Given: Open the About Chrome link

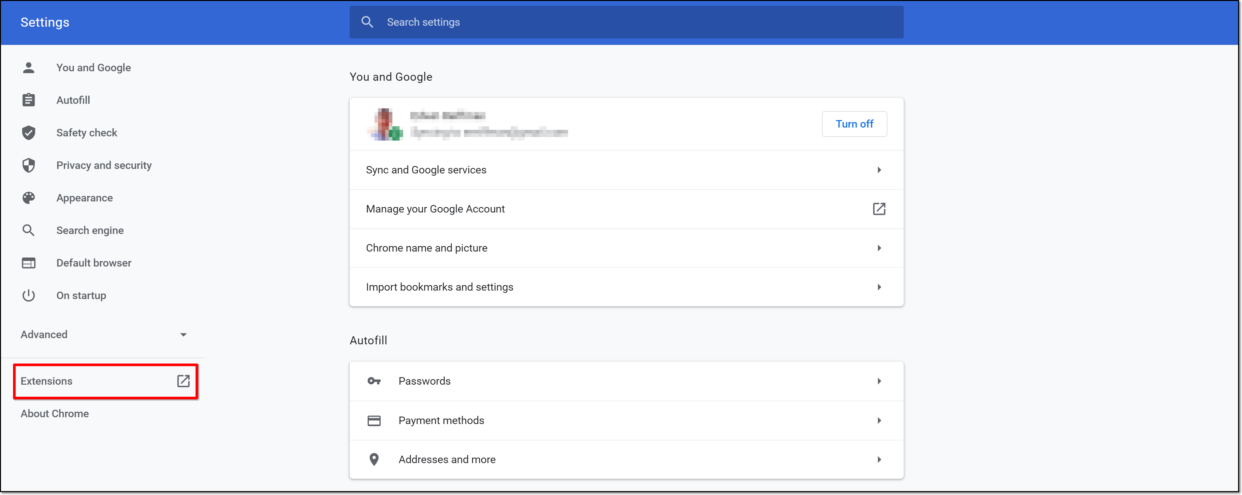Looking at the screenshot, I should (54, 414).
